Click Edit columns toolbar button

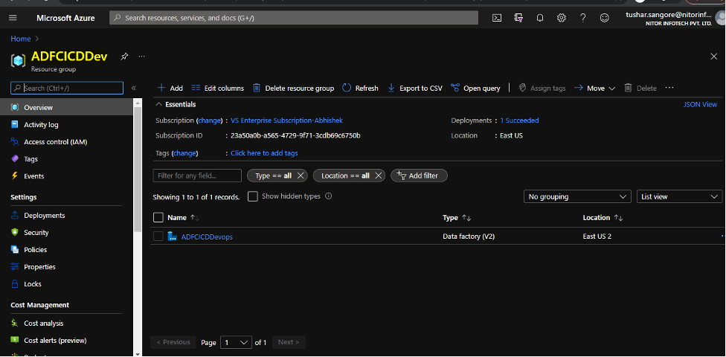coord(218,88)
